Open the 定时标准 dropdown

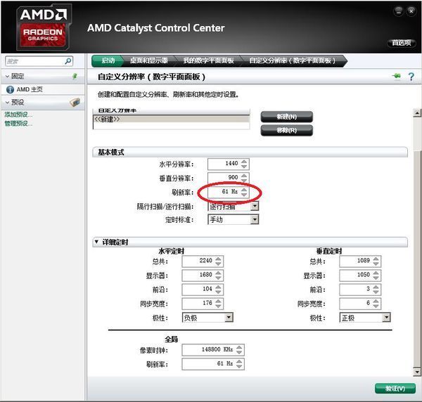[255, 219]
